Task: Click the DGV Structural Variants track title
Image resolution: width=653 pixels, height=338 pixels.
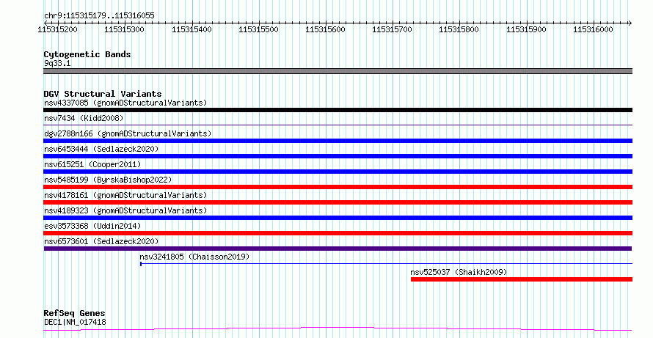Action: click(103, 94)
